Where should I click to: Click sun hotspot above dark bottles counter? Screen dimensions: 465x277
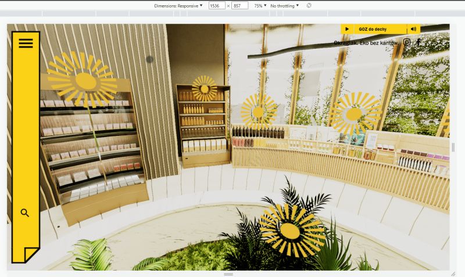tap(259, 112)
